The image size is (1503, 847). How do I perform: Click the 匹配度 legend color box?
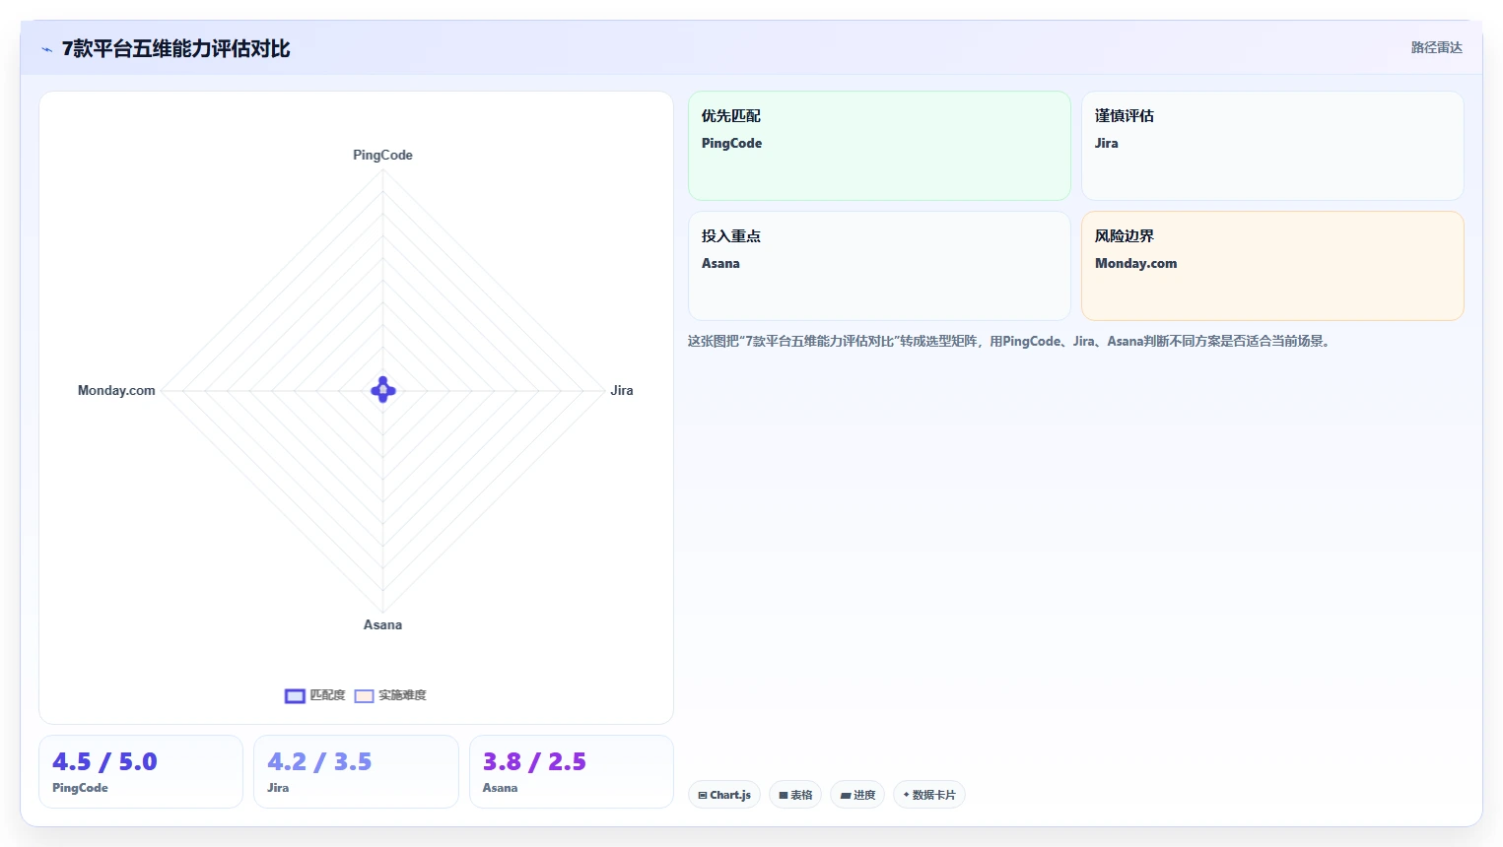click(x=295, y=696)
